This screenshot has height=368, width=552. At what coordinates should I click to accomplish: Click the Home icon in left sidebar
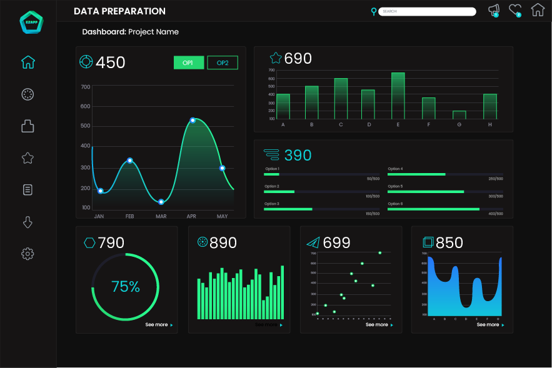[28, 62]
